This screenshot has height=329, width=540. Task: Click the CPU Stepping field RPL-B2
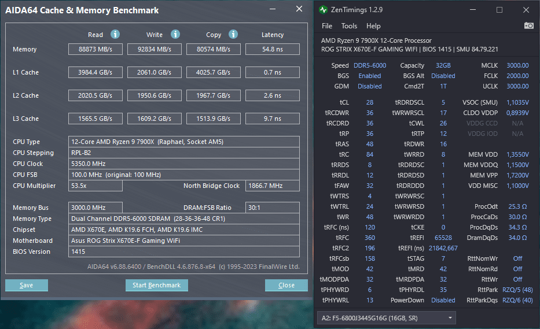[x=184, y=153]
